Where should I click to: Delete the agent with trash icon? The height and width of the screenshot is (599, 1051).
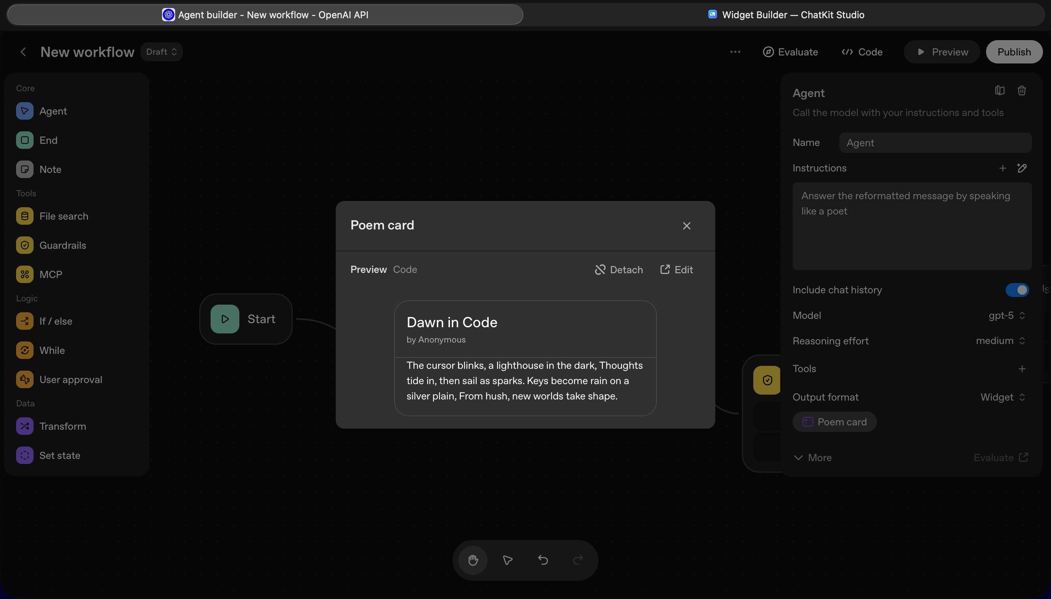pos(1021,90)
